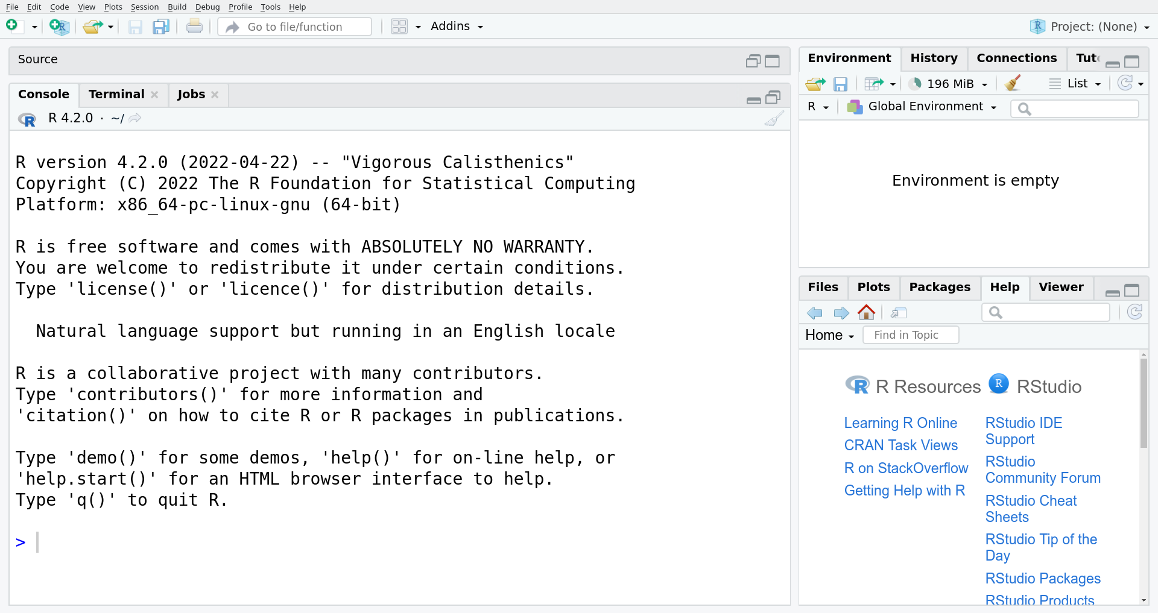This screenshot has width=1158, height=613.
Task: Click the Environment search field
Action: 1075,108
